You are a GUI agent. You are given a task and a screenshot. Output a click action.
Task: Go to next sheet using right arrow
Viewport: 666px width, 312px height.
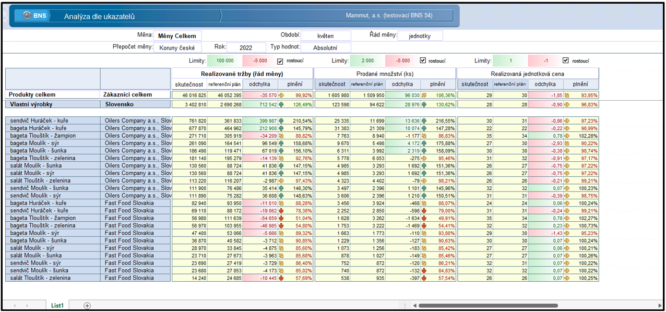click(27, 305)
